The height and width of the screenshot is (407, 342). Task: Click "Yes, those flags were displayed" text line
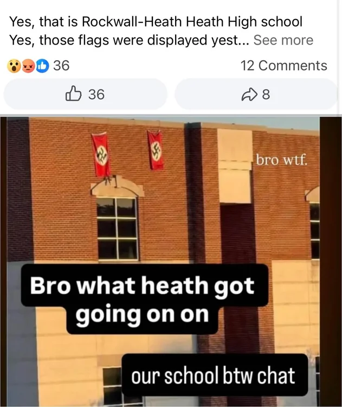point(129,40)
